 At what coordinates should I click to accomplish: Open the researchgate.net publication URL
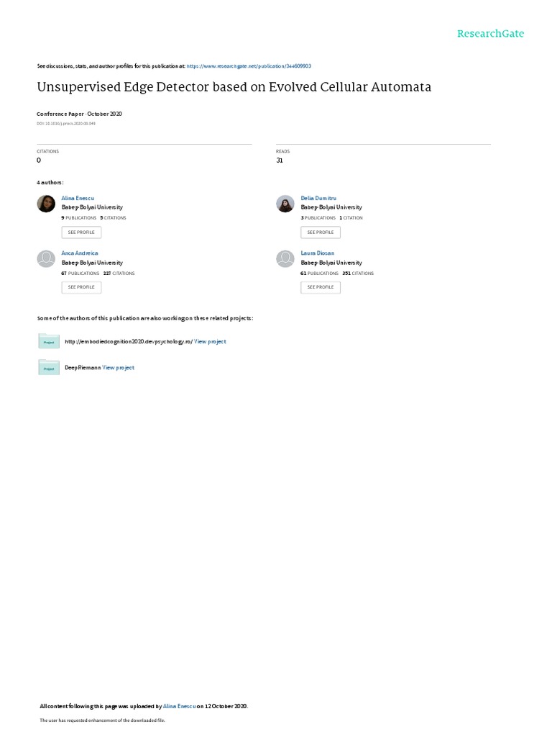(249, 66)
